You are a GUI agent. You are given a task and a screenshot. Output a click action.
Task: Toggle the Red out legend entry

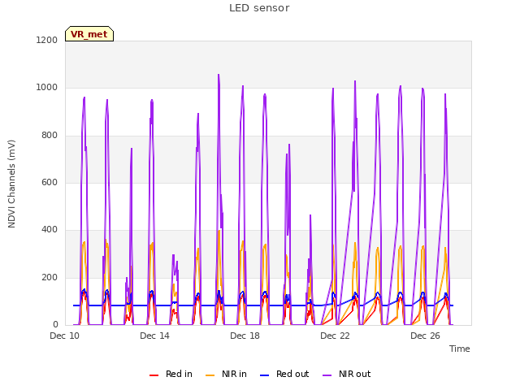284,374
